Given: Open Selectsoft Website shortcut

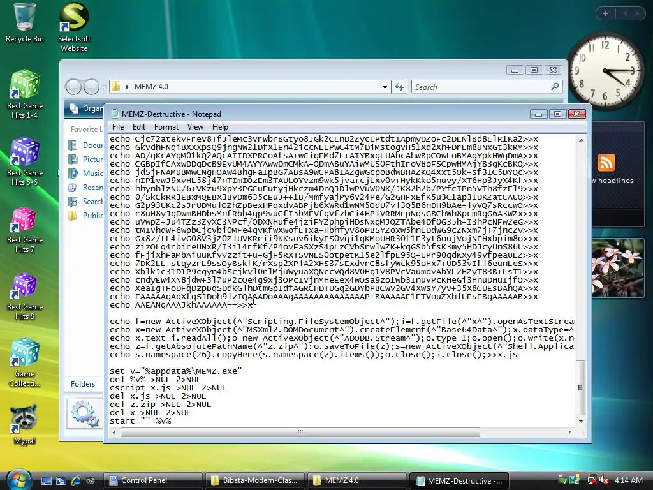Looking at the screenshot, I should pos(74,27).
